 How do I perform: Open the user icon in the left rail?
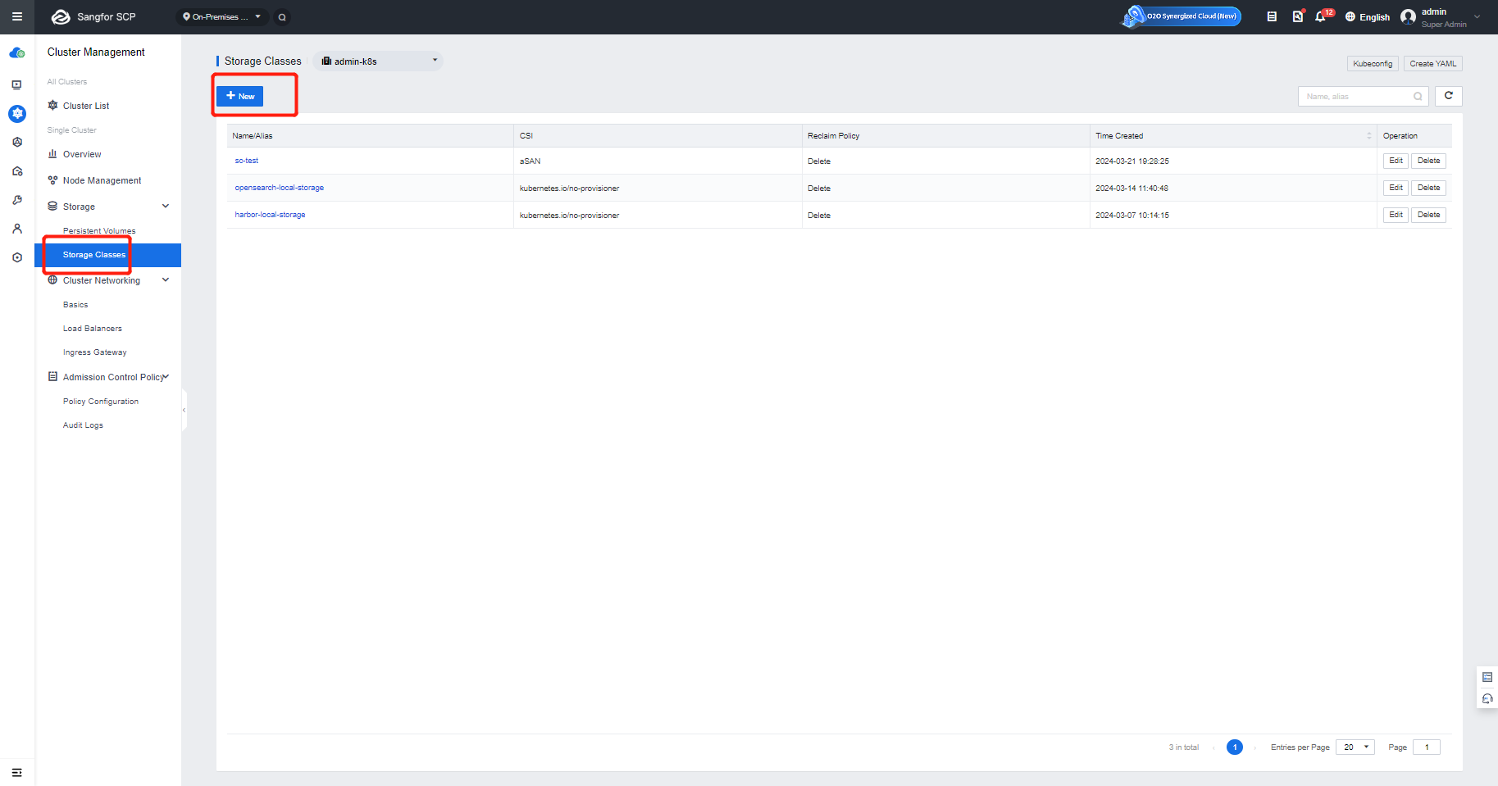click(17, 229)
